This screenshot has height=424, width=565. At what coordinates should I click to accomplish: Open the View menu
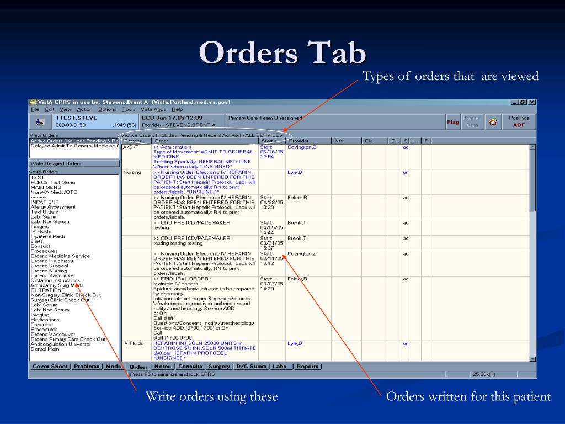click(x=66, y=109)
